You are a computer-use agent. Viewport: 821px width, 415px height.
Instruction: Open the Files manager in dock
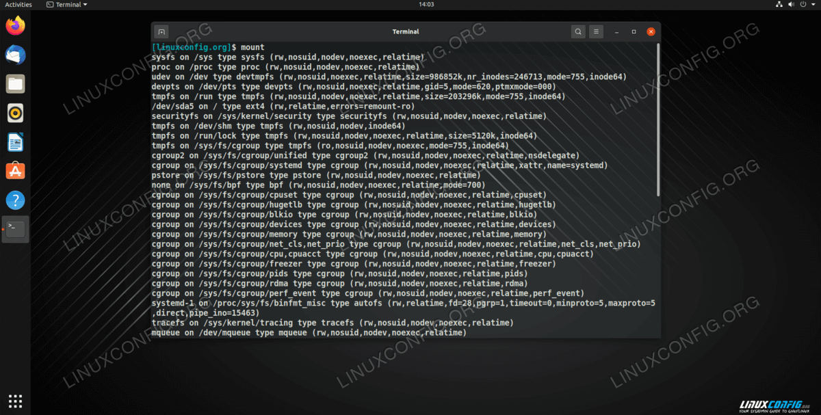15,84
